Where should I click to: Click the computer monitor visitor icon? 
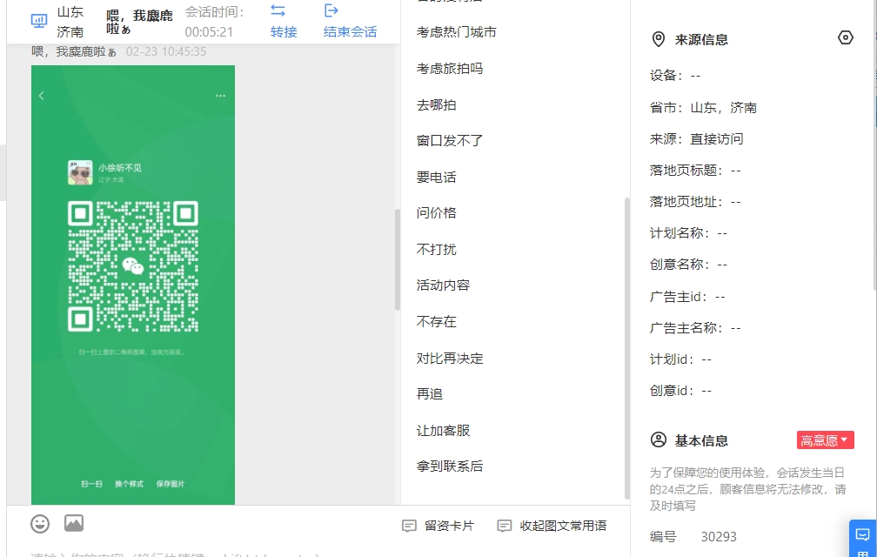[x=39, y=21]
